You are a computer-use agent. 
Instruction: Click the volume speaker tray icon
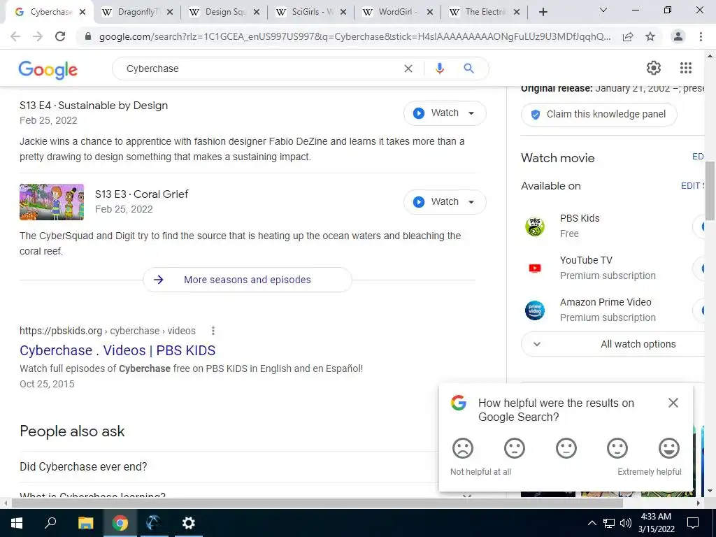pos(626,523)
